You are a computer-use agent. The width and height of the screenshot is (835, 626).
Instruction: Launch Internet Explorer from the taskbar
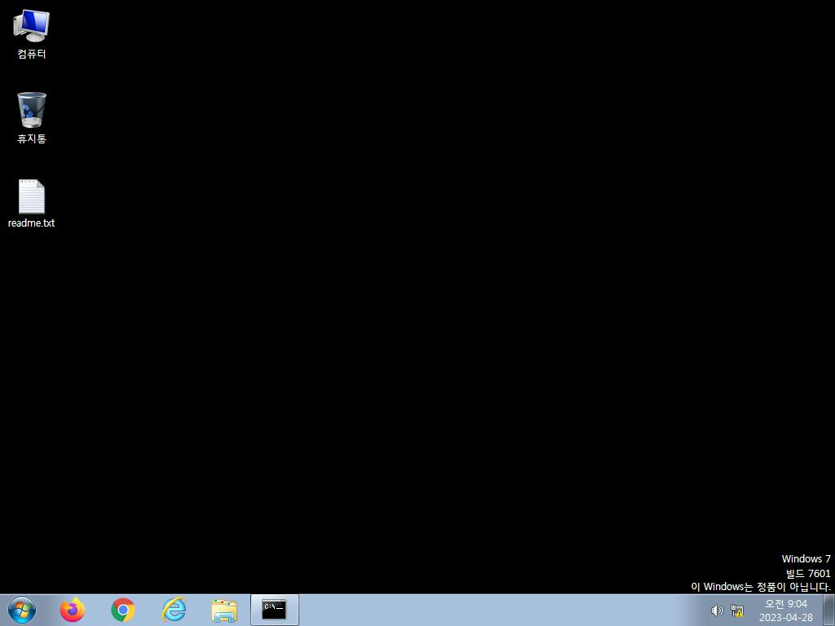(175, 610)
